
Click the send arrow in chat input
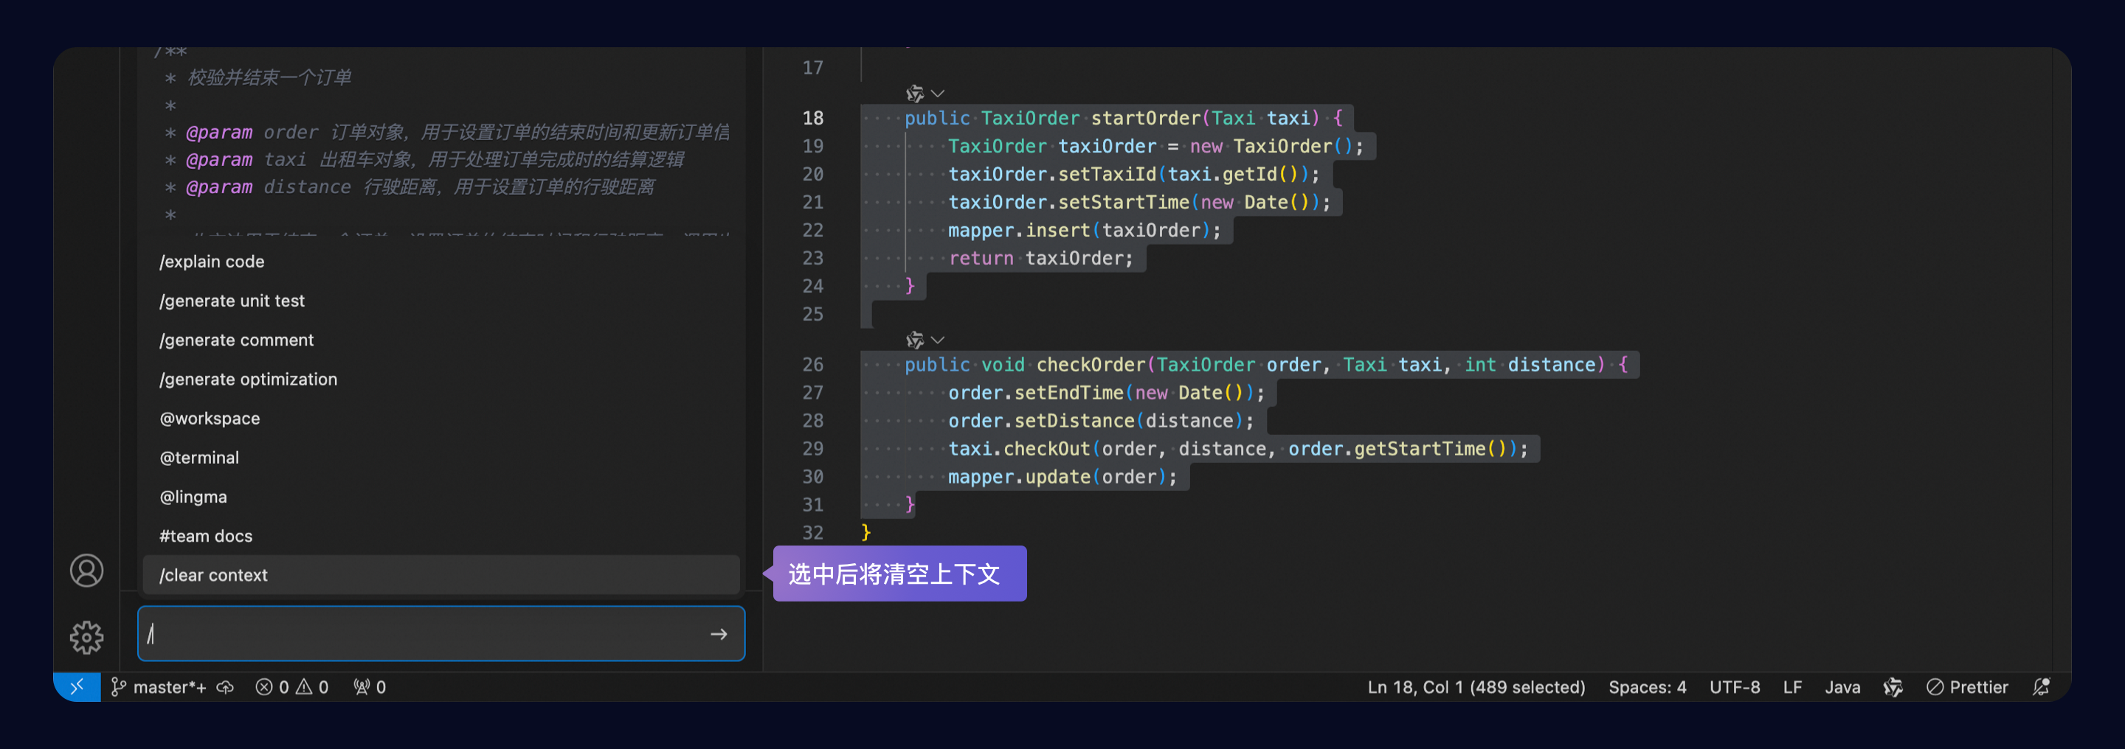(x=719, y=634)
